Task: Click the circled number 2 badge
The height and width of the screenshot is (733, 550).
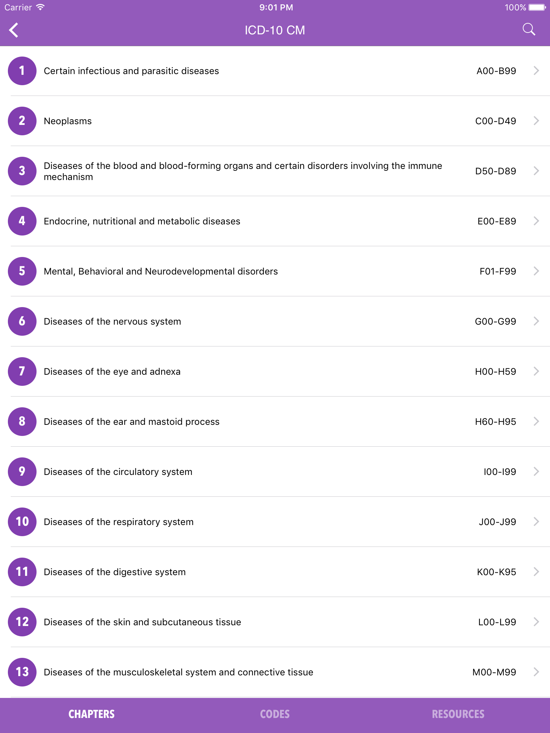Action: point(22,121)
